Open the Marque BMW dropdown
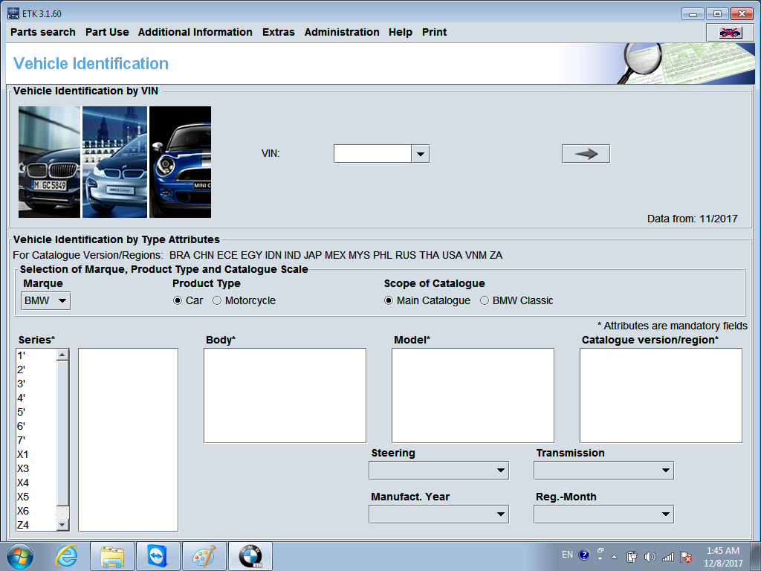 (45, 301)
